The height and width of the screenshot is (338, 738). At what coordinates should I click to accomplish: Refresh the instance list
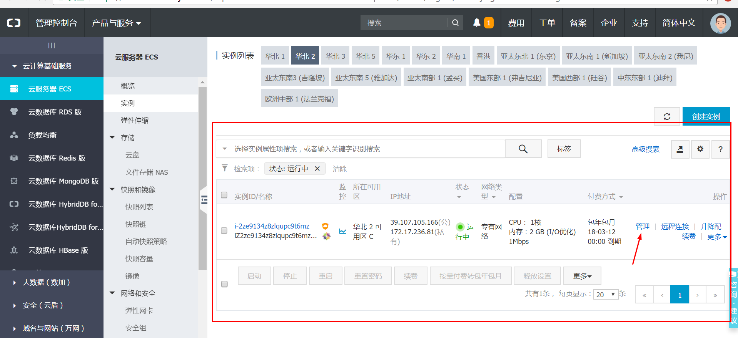point(667,116)
